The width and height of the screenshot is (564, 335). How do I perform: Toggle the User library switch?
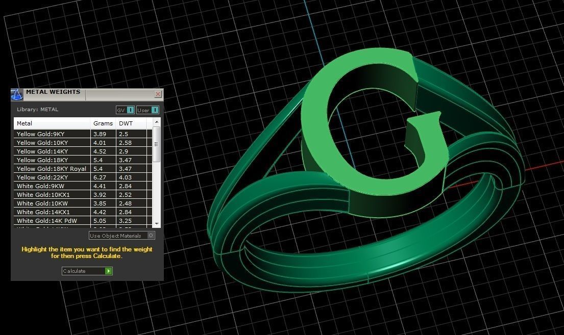(x=148, y=110)
